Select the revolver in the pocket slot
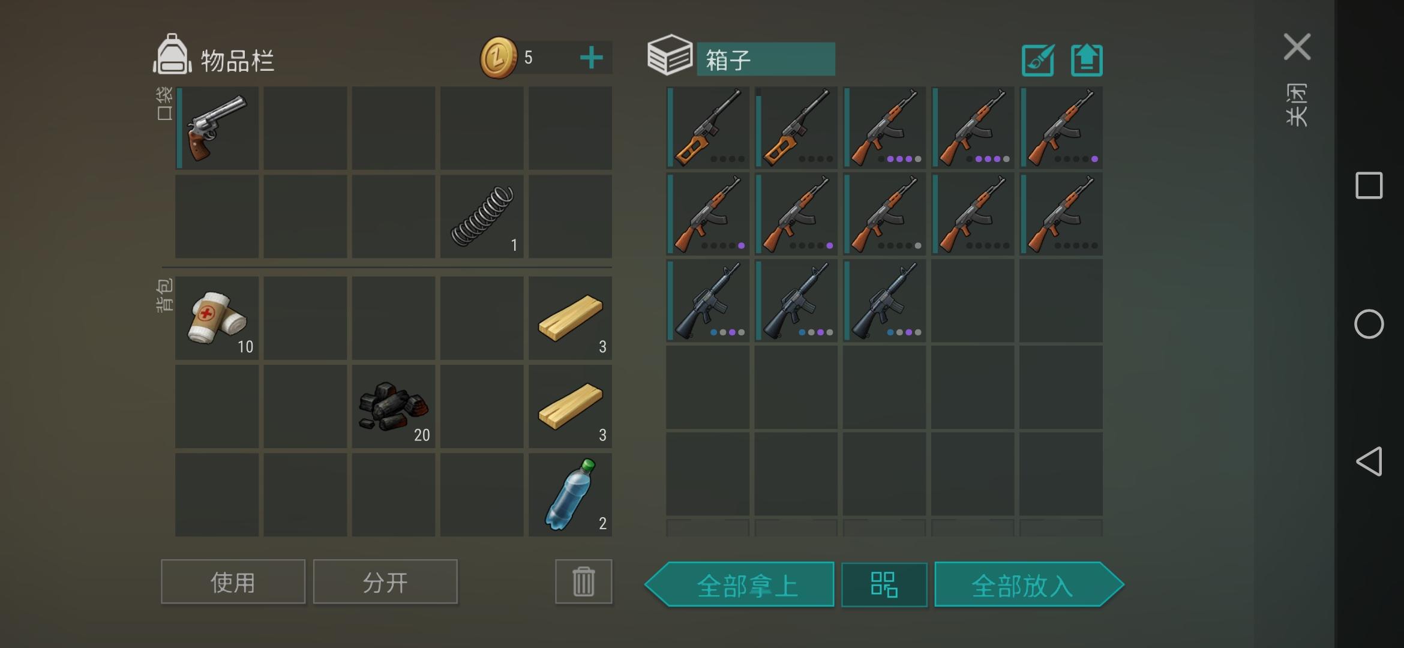Screen dimensions: 1404x648 point(217,128)
